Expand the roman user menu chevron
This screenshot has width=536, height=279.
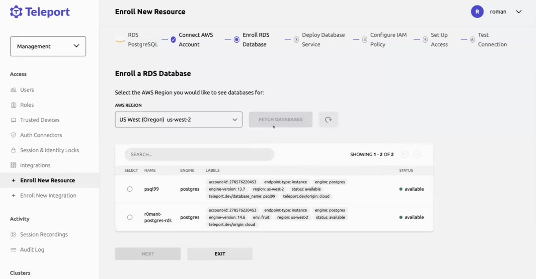[519, 12]
